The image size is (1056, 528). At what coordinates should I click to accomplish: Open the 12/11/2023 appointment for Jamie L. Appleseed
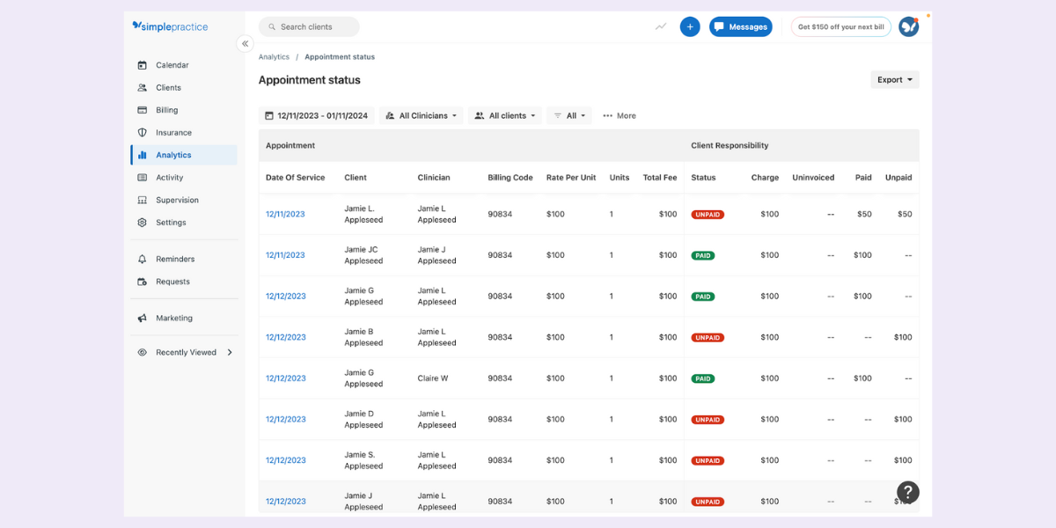(x=284, y=214)
